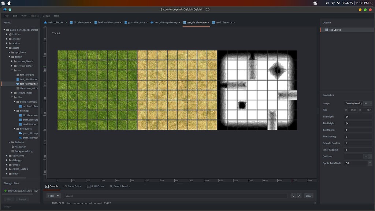375x211 pixels.
Task: Select the main.collection tab icon
Action: (x=45, y=22)
